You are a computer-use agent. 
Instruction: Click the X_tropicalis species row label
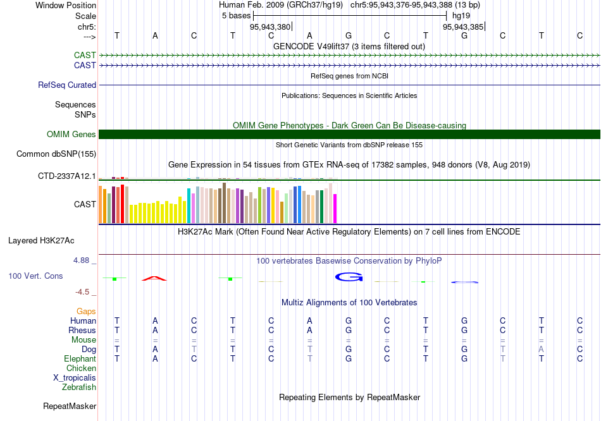tap(75, 378)
